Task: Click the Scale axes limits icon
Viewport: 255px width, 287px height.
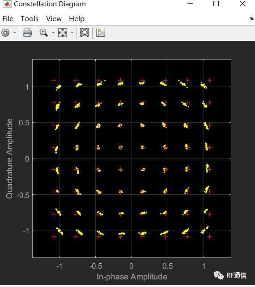Action: click(63, 33)
